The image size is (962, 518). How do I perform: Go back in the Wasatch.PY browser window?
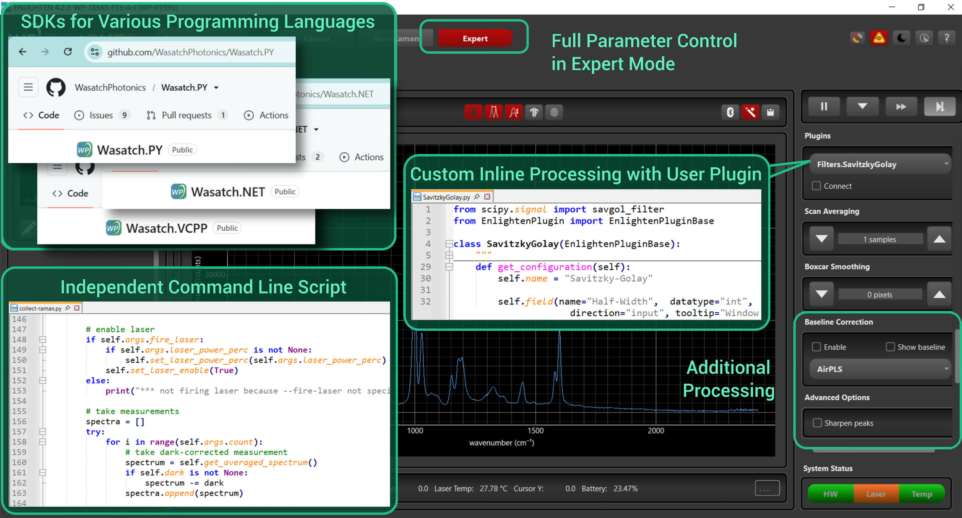point(23,52)
